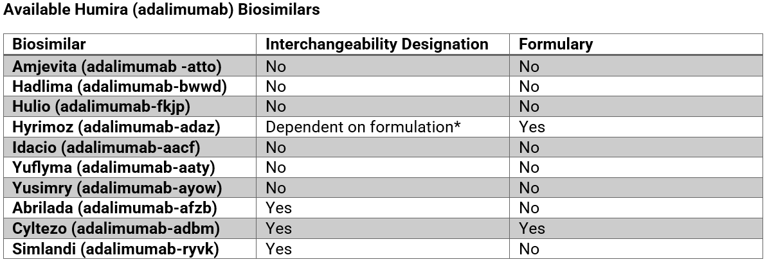
Task: Click the 'Dependent on formulation*' cell
Action: [x=363, y=127]
